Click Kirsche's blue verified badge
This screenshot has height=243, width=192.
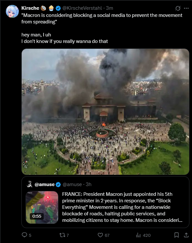(x=58, y=8)
